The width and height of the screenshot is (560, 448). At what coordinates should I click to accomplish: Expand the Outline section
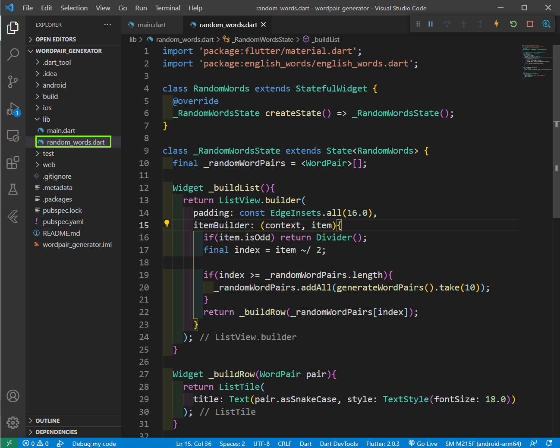pos(73,421)
